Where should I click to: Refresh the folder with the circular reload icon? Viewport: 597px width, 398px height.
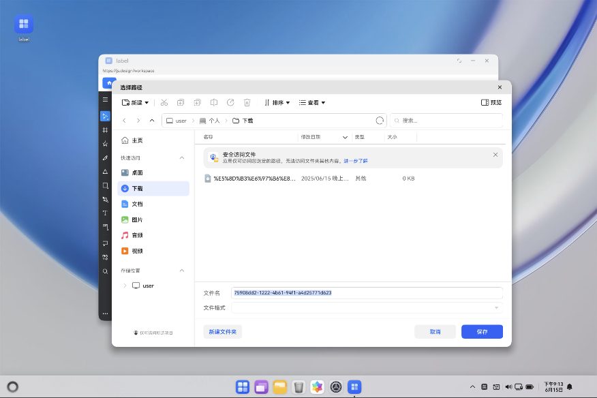pyautogui.click(x=380, y=121)
